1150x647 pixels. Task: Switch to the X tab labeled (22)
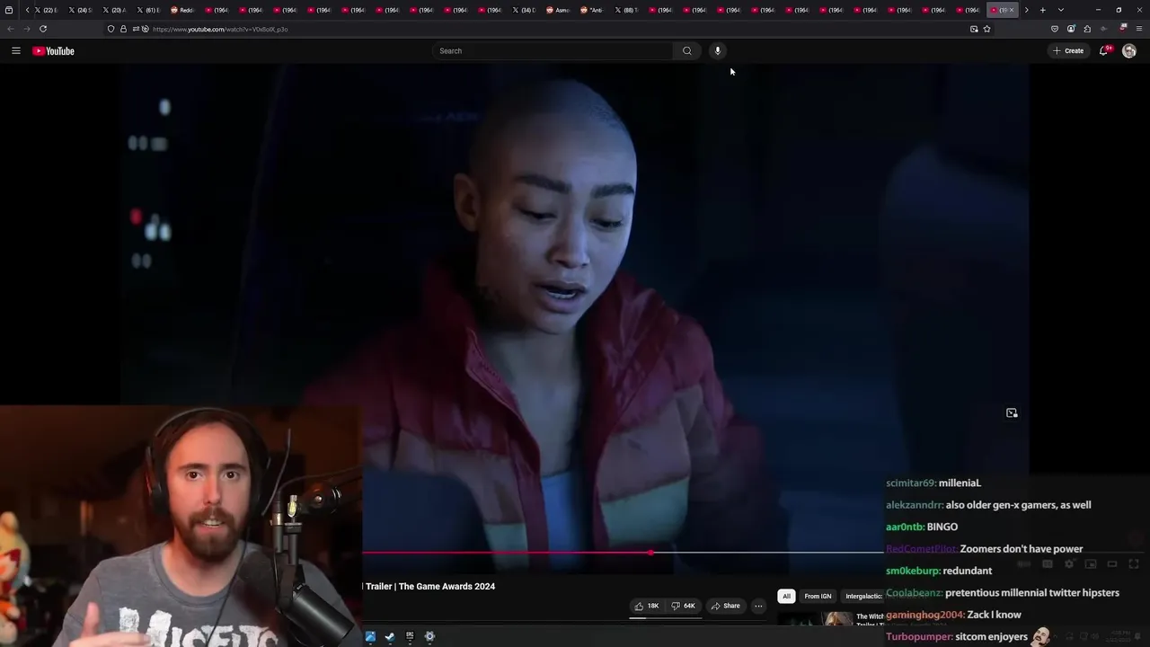[x=46, y=10]
